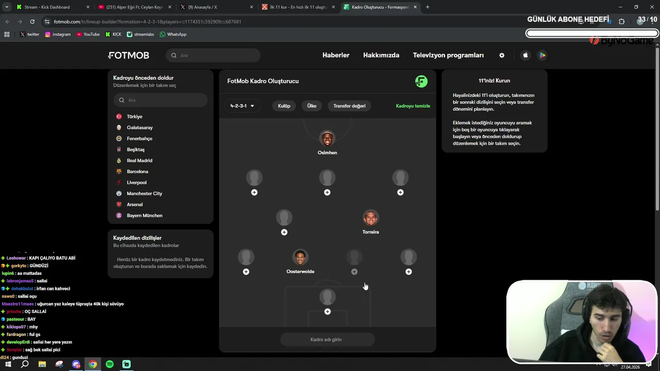Click the green FotMob badge in the builder header

(x=421, y=81)
